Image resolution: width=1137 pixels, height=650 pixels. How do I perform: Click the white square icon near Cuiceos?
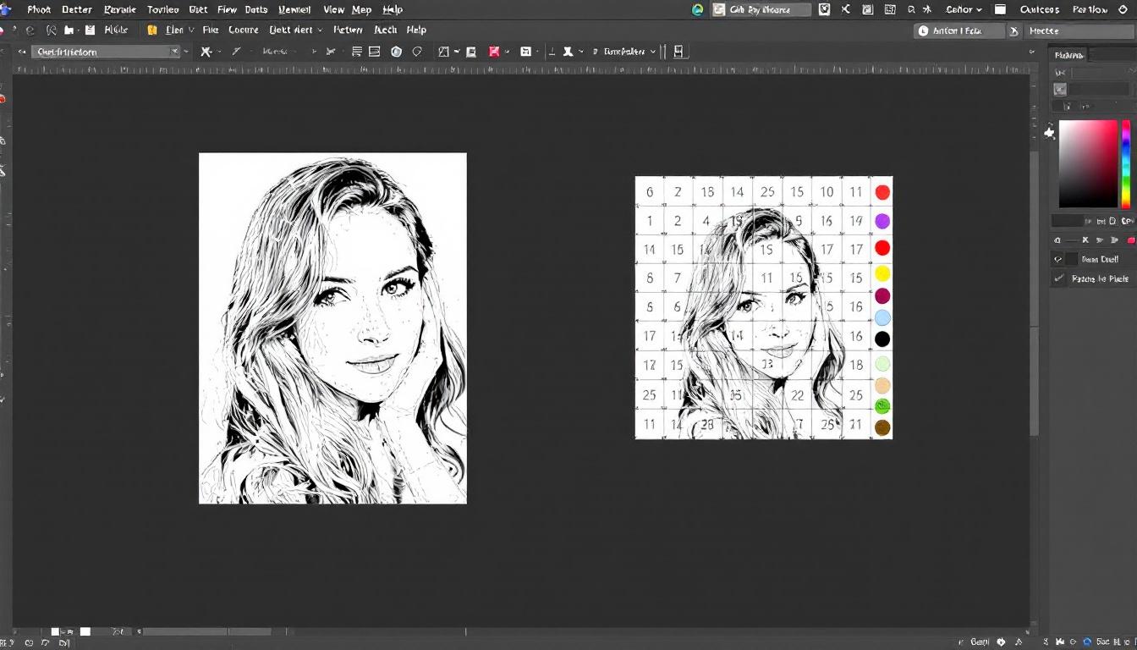pyautogui.click(x=1000, y=9)
